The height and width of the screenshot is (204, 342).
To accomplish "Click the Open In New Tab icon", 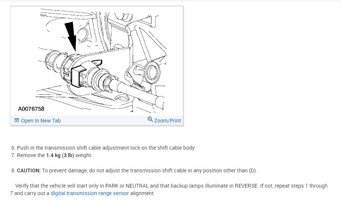I will tap(17, 121).
